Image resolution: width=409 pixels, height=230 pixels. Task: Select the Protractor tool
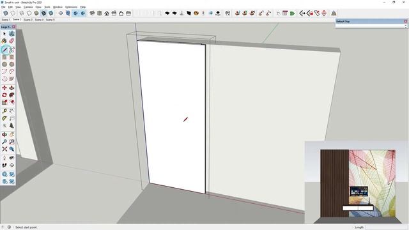(4, 118)
